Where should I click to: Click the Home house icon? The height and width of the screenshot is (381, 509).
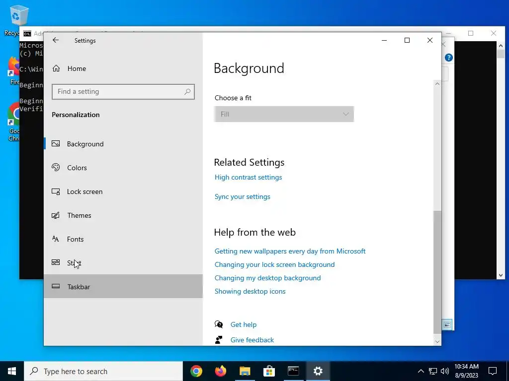point(56,68)
